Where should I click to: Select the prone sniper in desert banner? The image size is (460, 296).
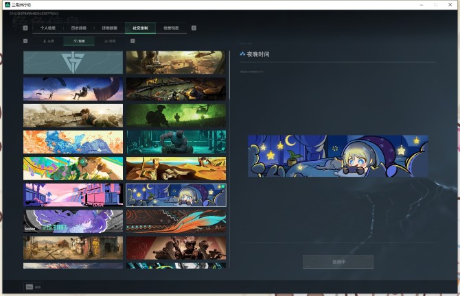(73, 116)
